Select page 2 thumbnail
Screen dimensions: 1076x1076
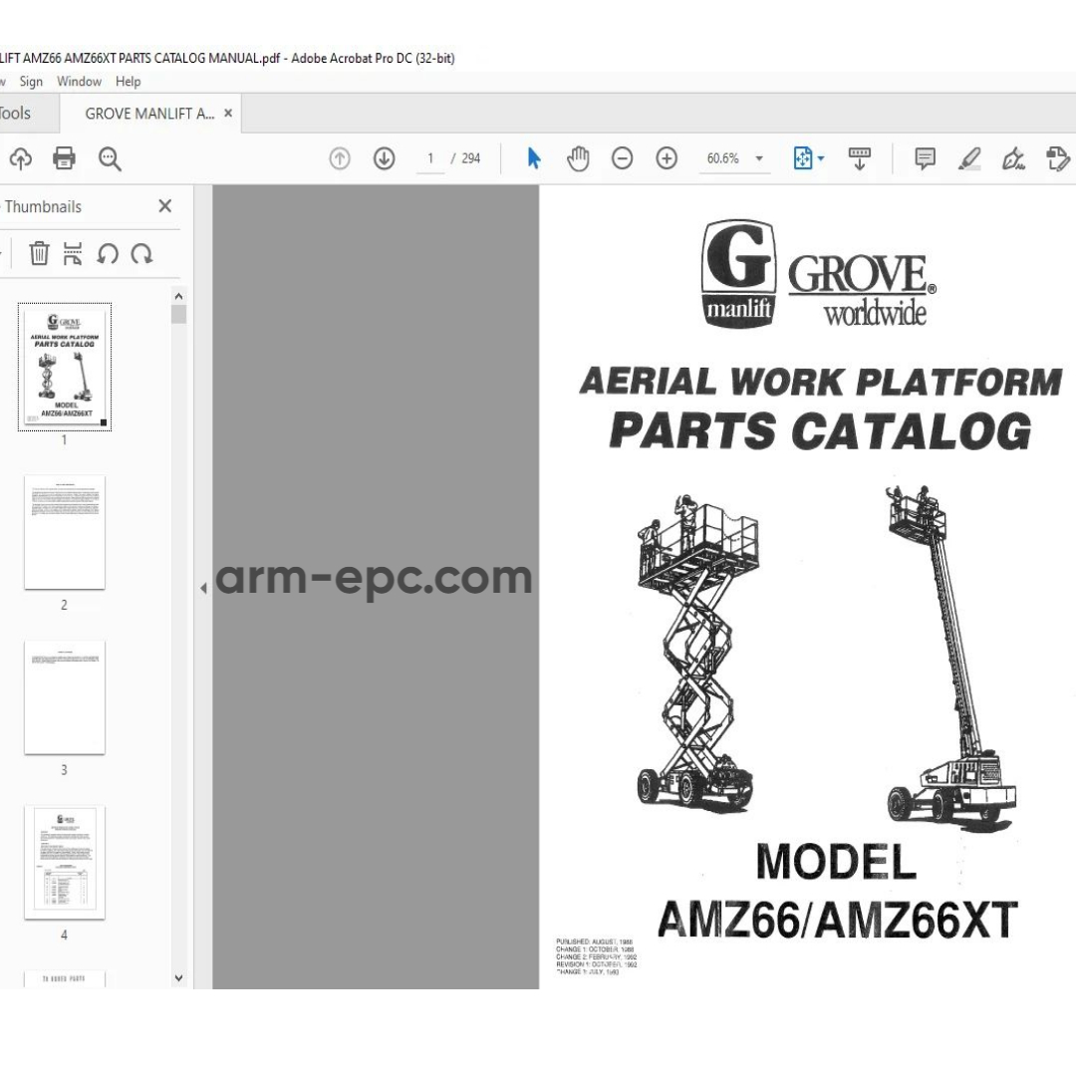tap(65, 532)
